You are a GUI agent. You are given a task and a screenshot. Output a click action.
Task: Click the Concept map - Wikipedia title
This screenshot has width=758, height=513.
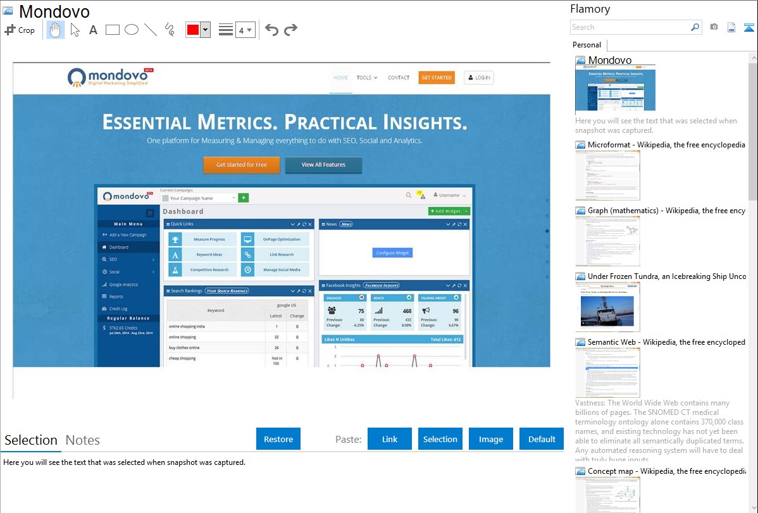click(666, 471)
